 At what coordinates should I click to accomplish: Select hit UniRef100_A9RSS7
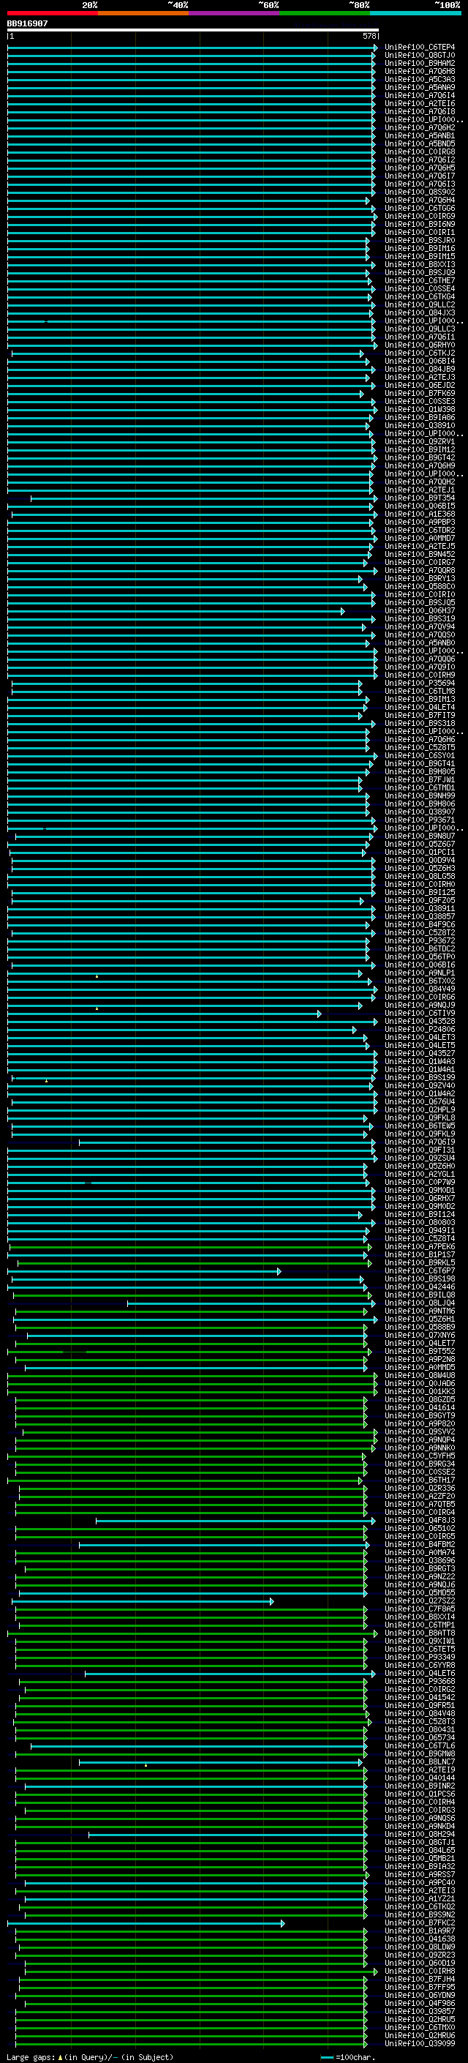click(x=419, y=1875)
